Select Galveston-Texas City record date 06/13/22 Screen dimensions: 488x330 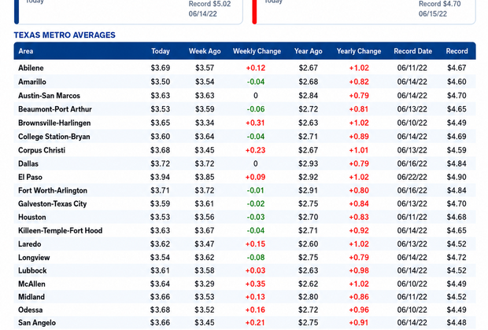coord(412,203)
